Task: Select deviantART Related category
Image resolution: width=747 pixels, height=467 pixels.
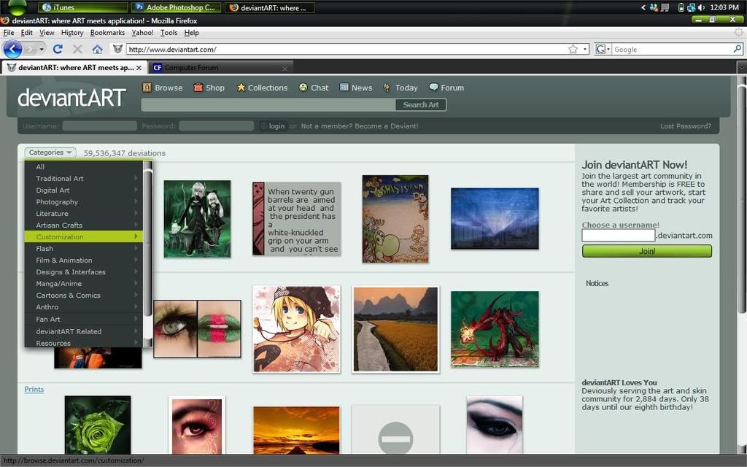Action: click(x=84, y=331)
